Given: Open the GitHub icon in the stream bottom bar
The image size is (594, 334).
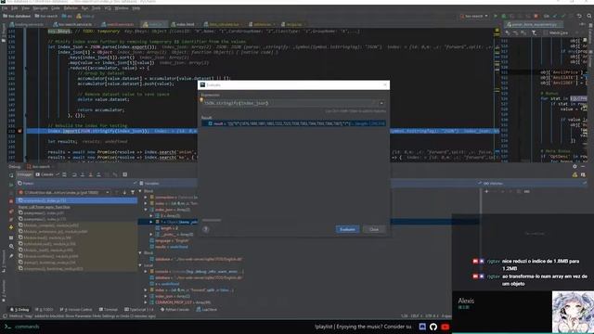Looking at the screenshot, I should pos(433,327).
